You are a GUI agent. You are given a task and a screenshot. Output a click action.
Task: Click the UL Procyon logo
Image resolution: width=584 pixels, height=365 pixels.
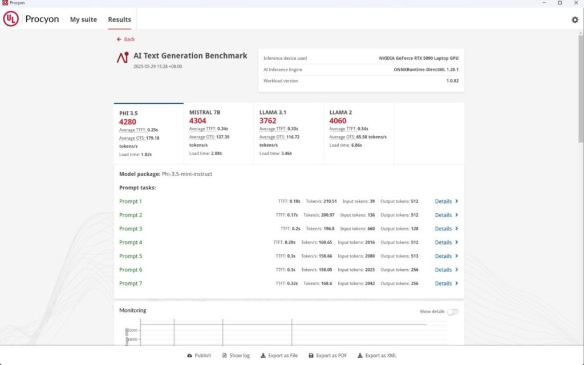coord(11,19)
